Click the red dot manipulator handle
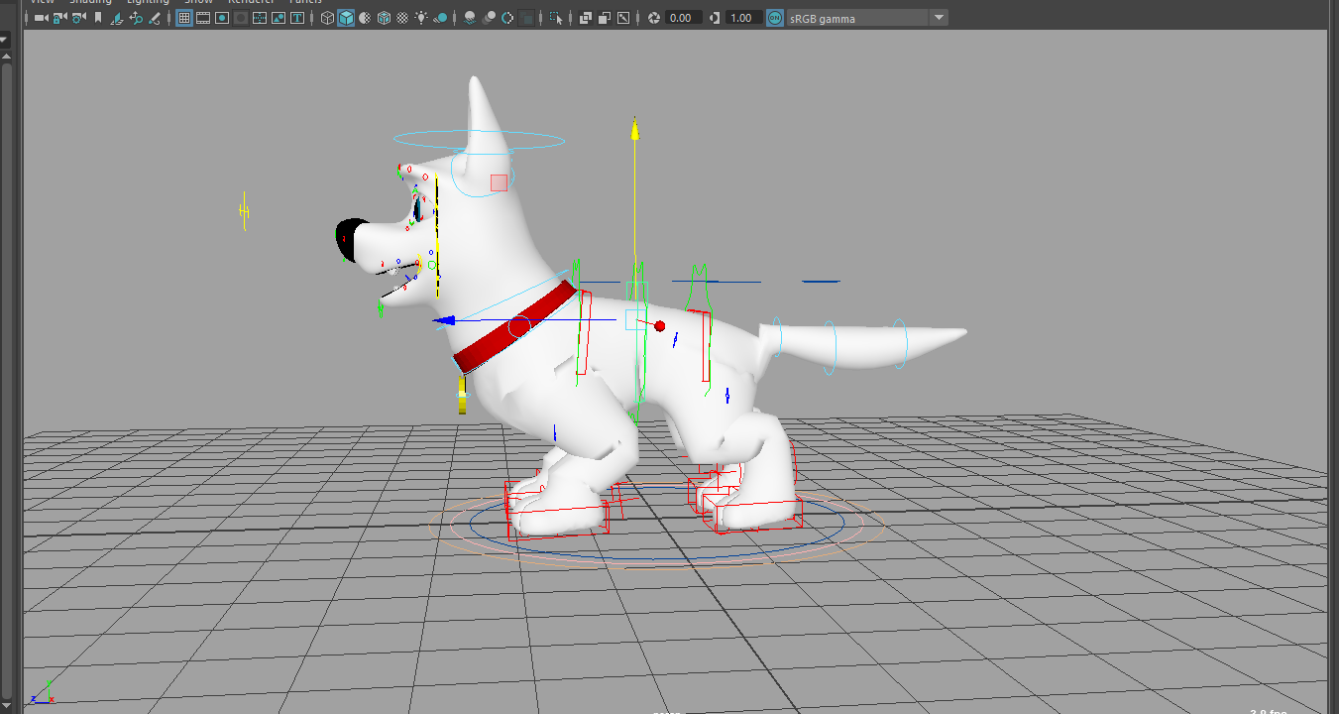The width and height of the screenshot is (1339, 714). 660,326
